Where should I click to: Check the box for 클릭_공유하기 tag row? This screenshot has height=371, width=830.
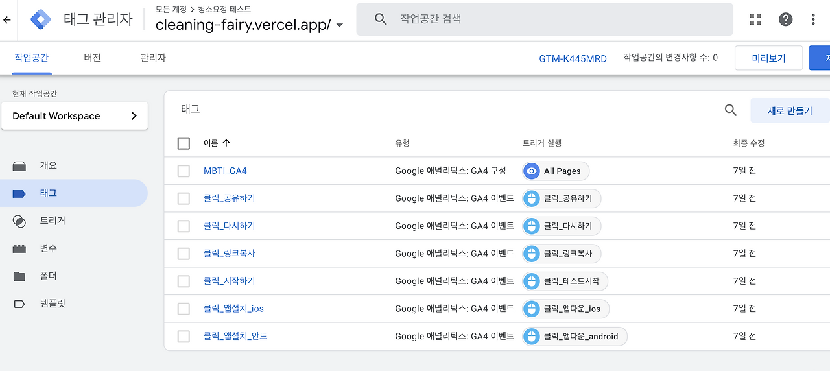point(184,198)
